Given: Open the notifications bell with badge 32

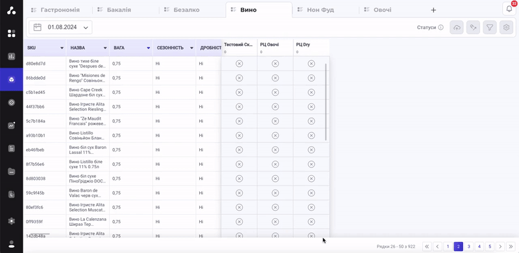Looking at the screenshot, I should tap(509, 8).
